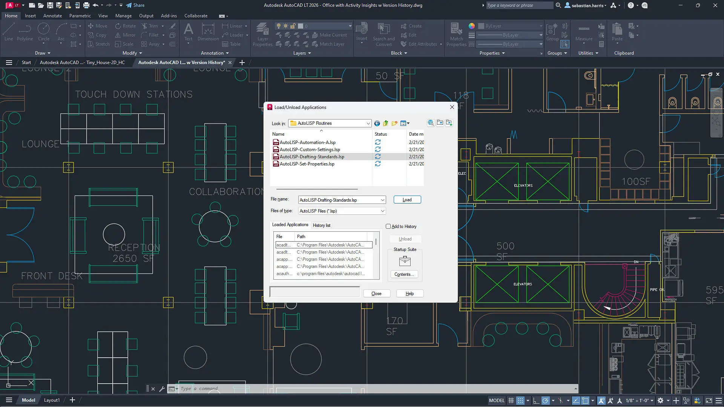Click the Contents button under Startup Suite

[404, 274]
